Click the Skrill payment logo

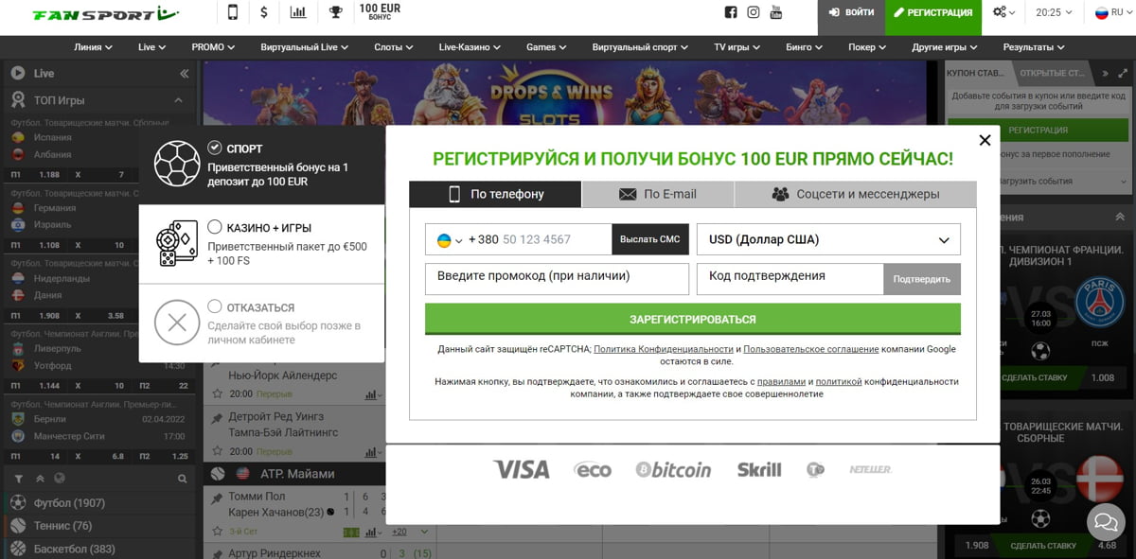pyautogui.click(x=759, y=469)
